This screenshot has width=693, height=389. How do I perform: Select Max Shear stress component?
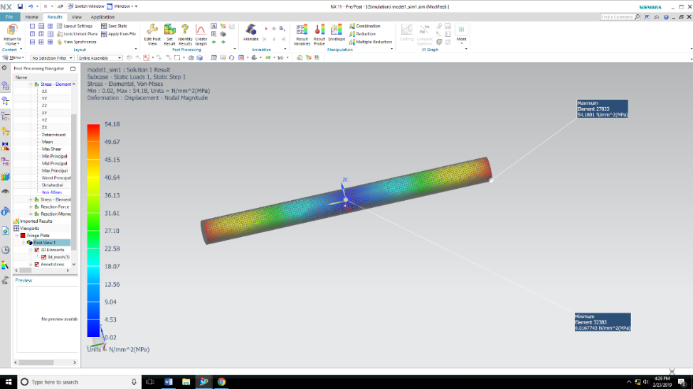[52, 149]
